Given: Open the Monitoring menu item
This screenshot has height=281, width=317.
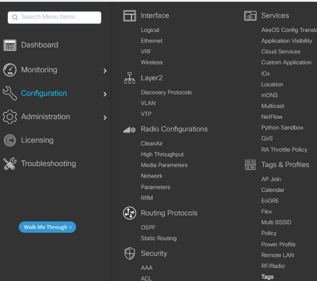Looking at the screenshot, I should click(39, 70).
